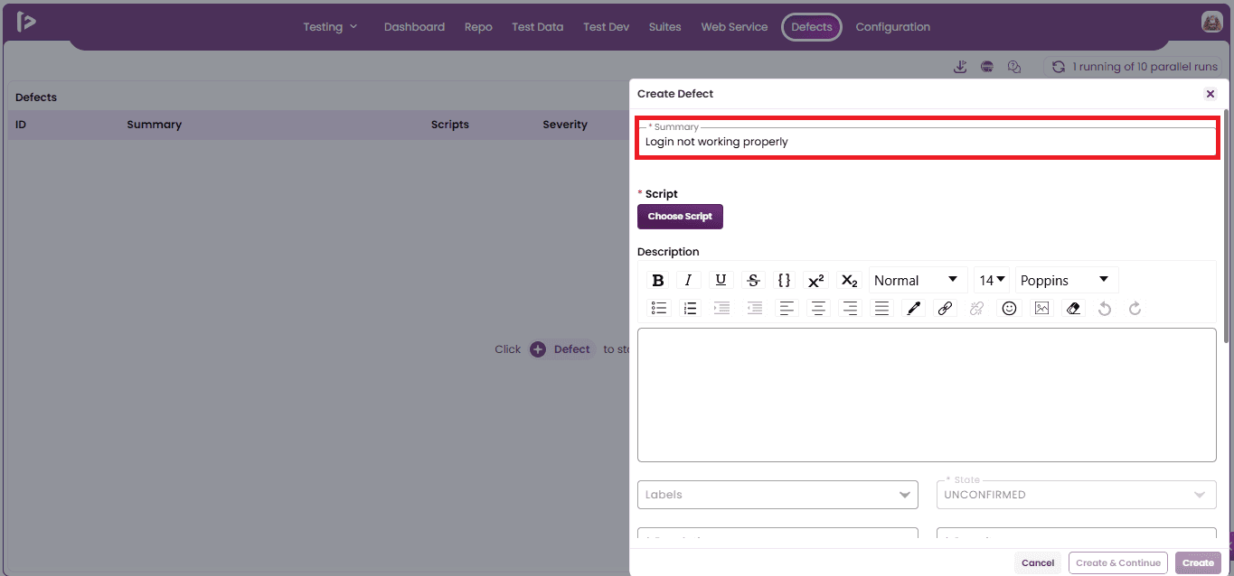The image size is (1234, 576).
Task: Open the user avatar profile menu
Action: 1212,23
